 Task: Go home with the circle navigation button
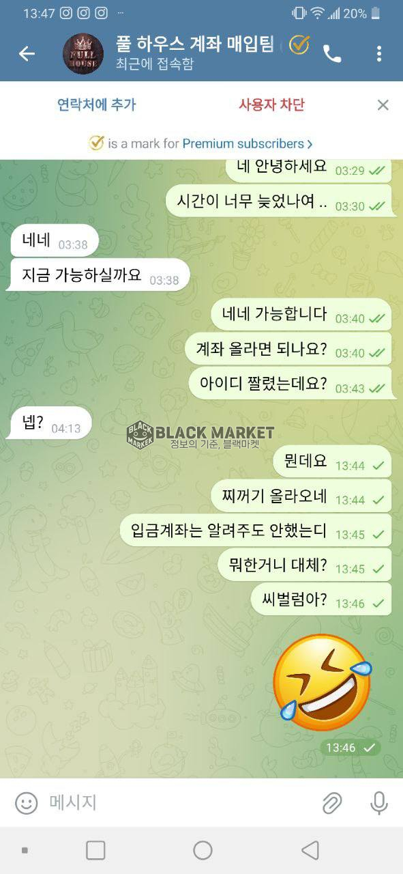(x=203, y=850)
